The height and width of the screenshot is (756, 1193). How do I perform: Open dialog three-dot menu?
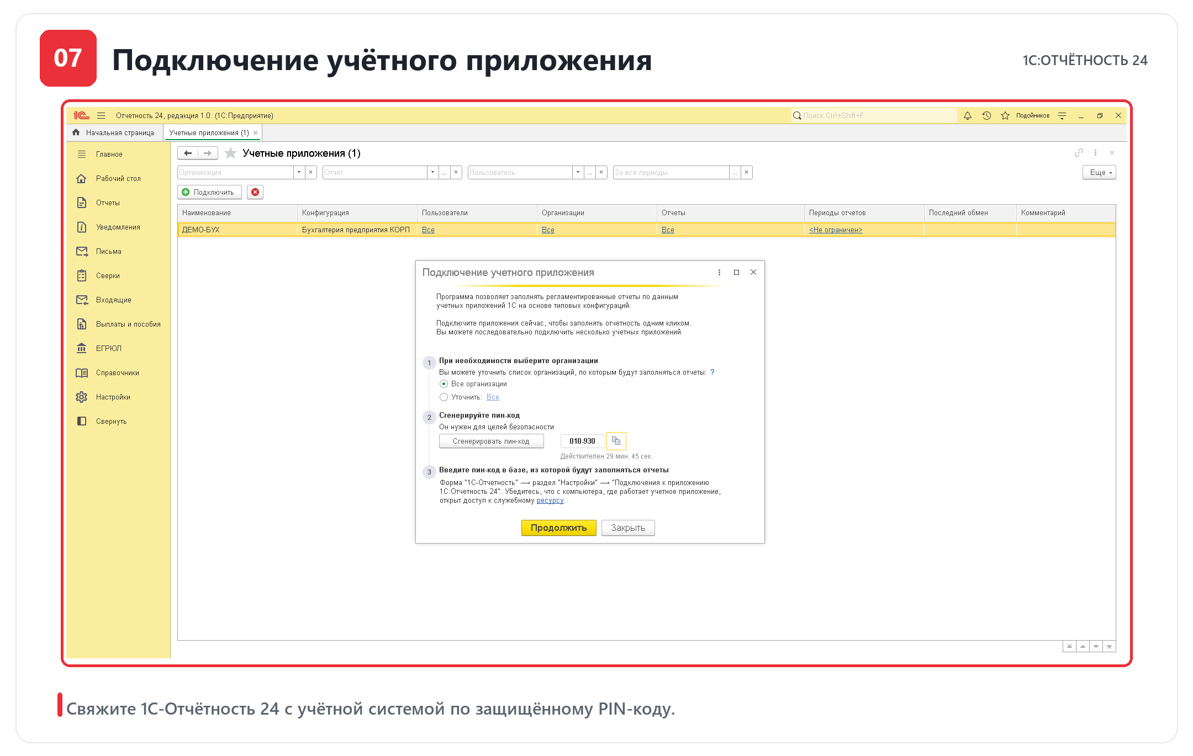(x=719, y=272)
